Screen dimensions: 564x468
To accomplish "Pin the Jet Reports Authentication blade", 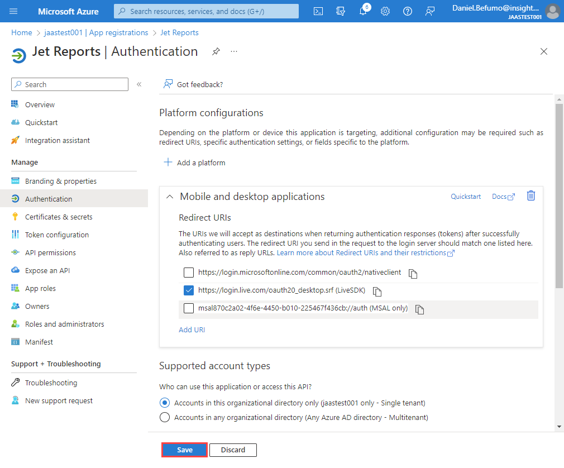I will click(216, 51).
